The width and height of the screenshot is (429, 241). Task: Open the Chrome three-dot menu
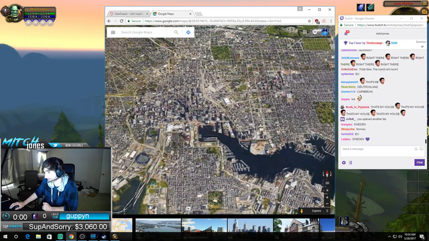(330, 21)
